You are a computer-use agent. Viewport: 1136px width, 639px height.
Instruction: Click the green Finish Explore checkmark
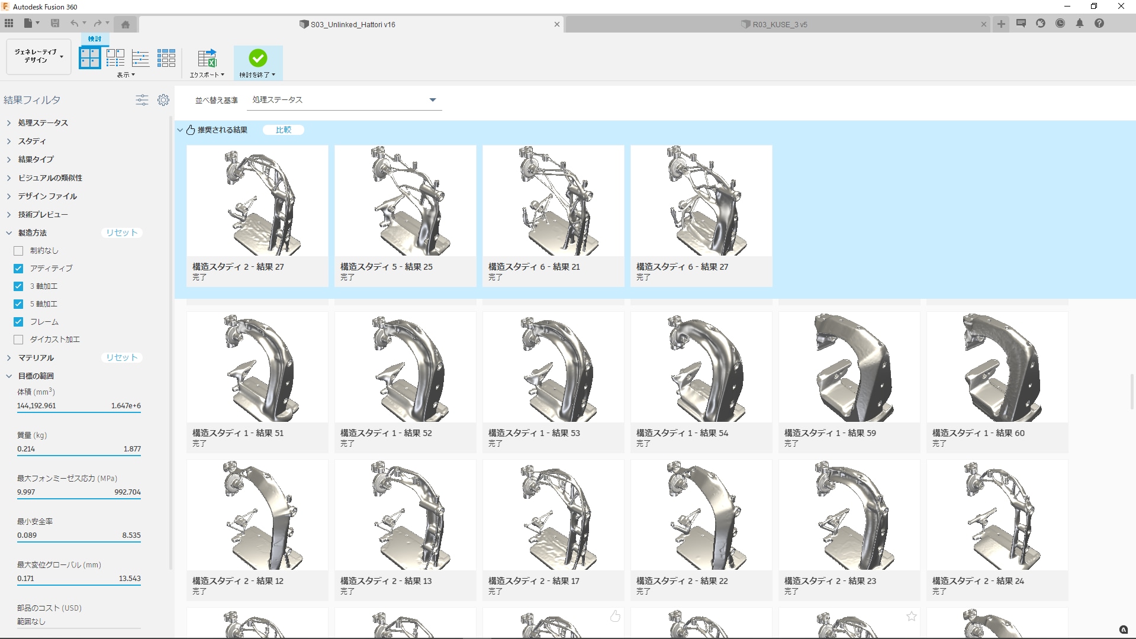click(x=258, y=58)
